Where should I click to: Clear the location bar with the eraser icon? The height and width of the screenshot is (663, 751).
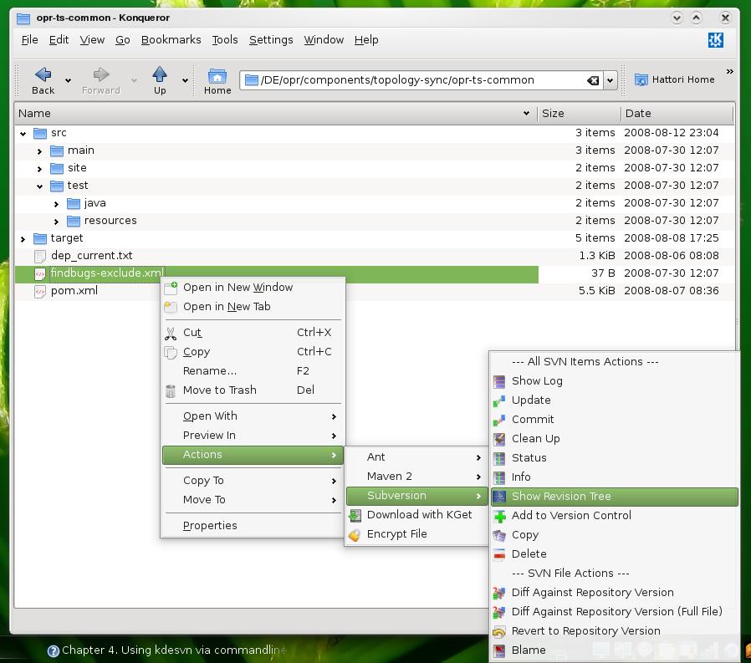point(593,80)
